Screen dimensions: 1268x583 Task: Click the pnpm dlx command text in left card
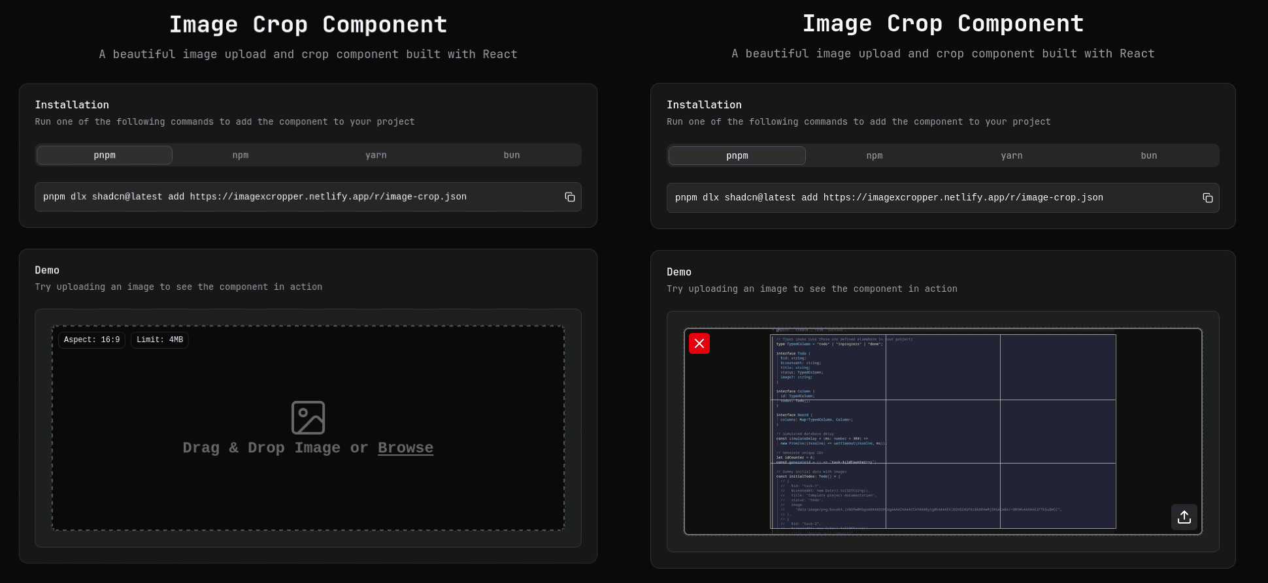pos(255,197)
